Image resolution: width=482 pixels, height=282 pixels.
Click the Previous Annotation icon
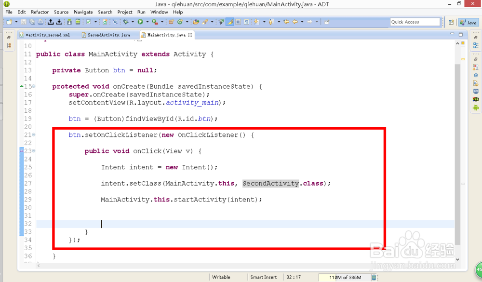click(x=271, y=22)
